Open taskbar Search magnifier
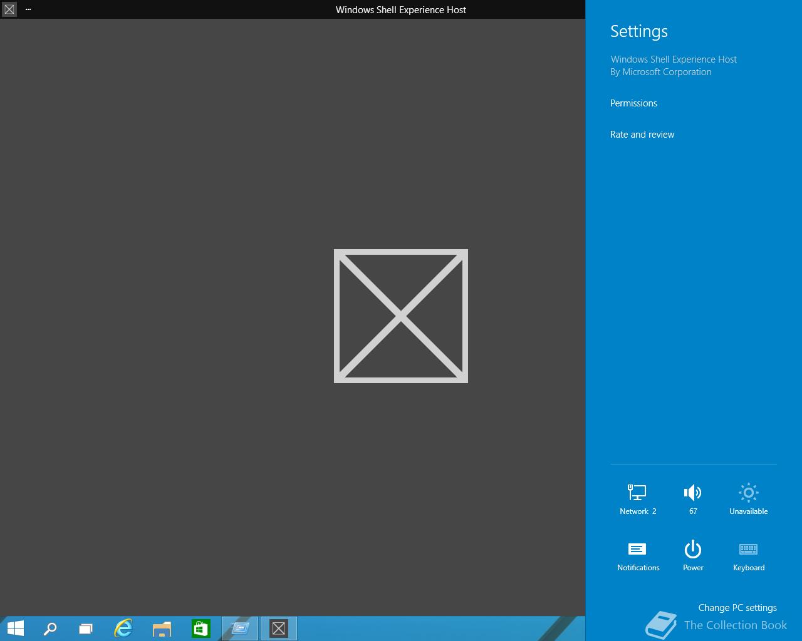This screenshot has width=802, height=641. tap(49, 628)
